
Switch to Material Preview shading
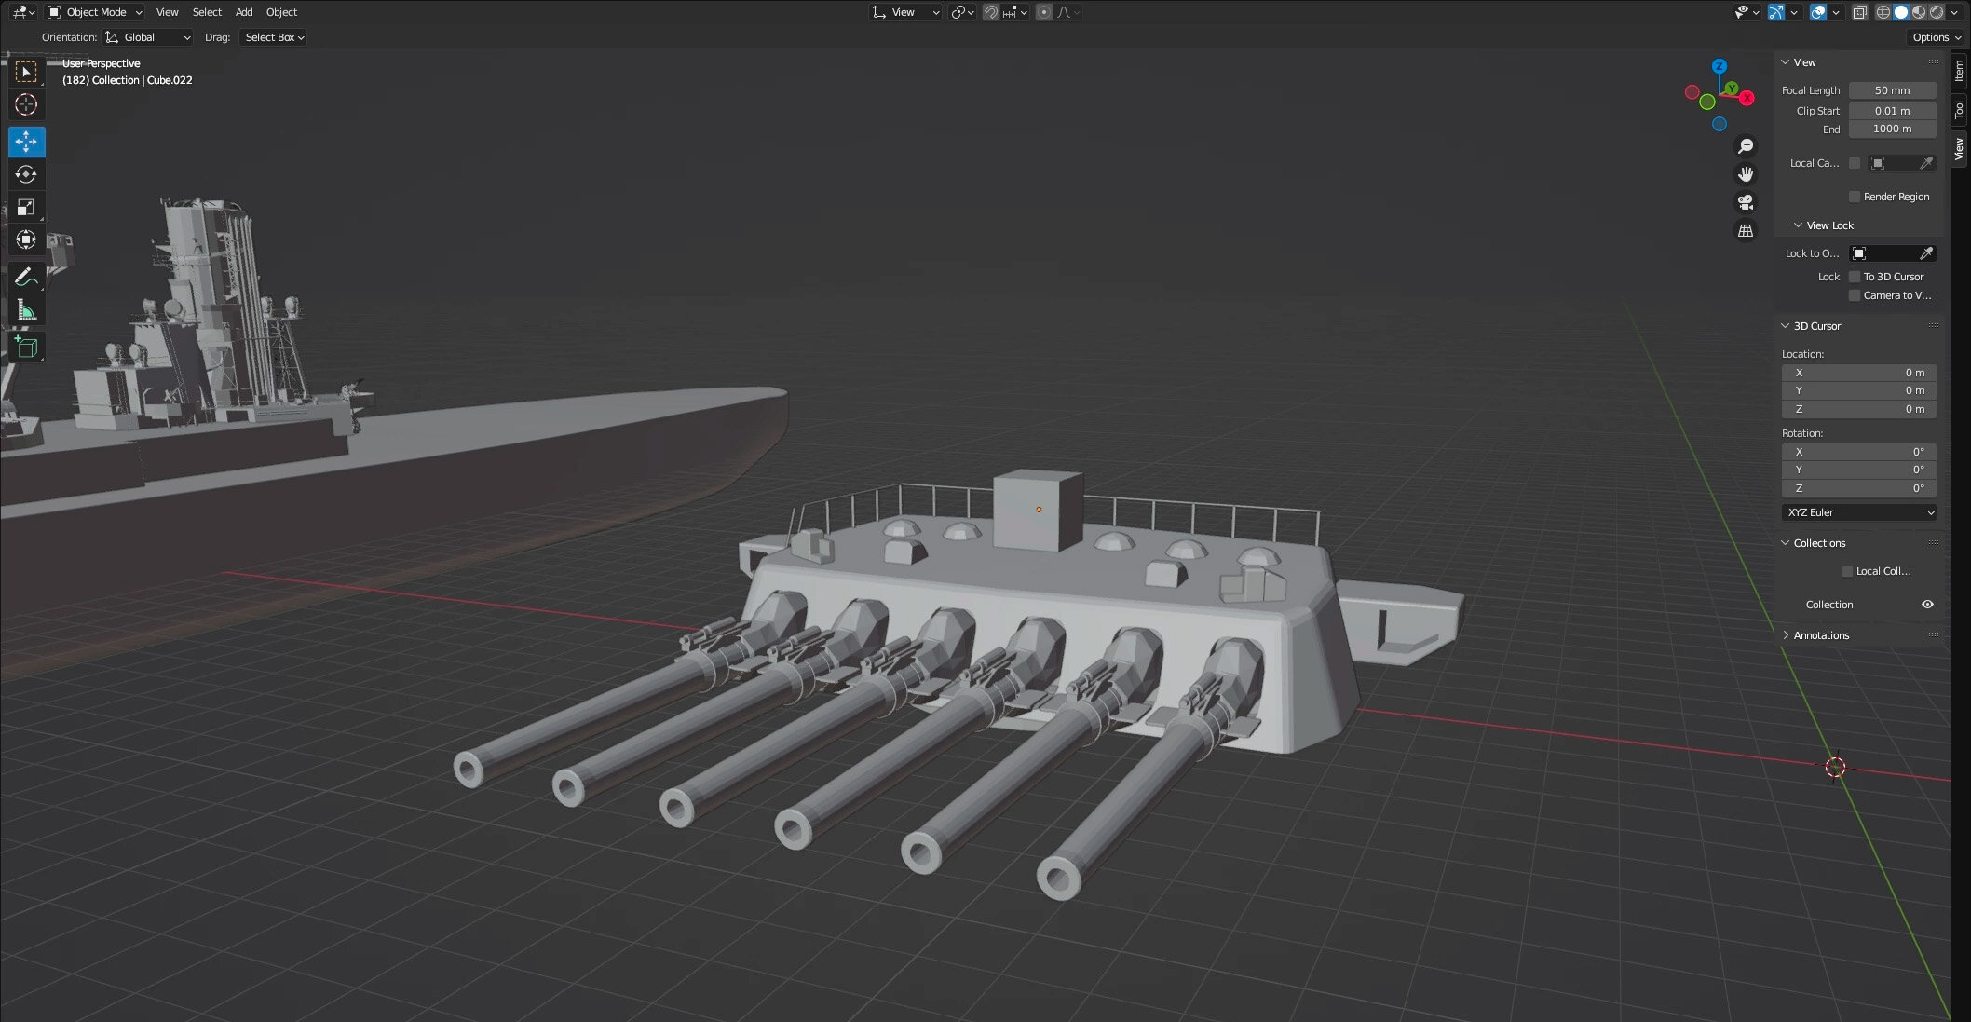tap(1919, 12)
